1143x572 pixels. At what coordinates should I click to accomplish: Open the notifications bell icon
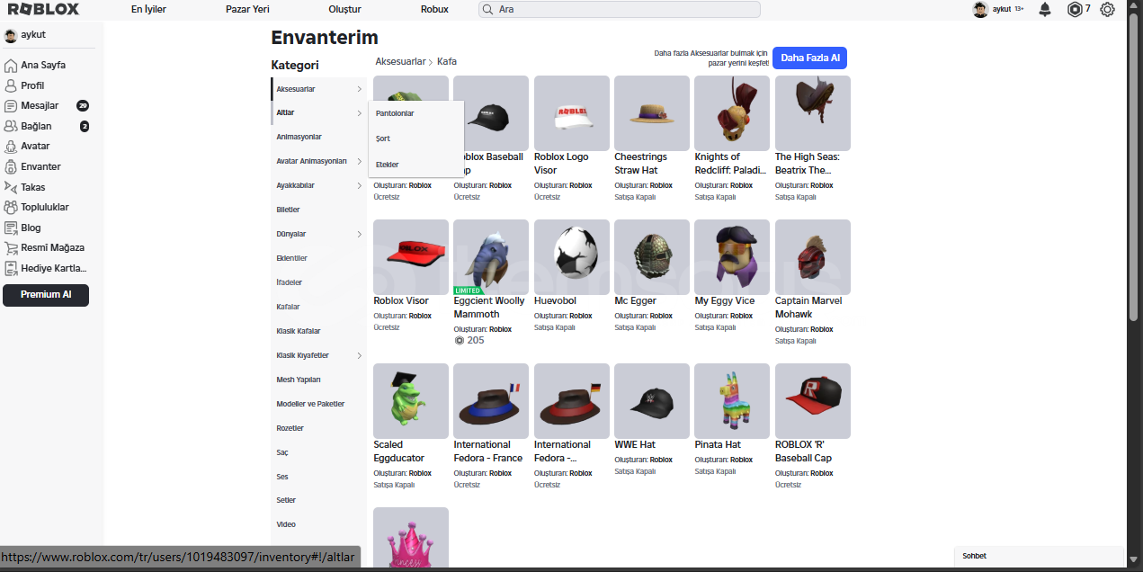[x=1045, y=9]
